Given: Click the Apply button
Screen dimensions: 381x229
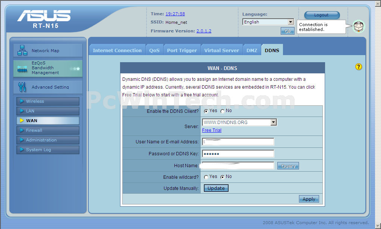Looking at the screenshot, I should [309, 199].
